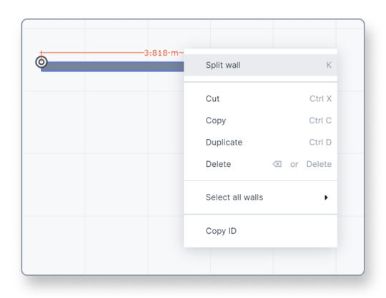Click the 3.818 m dimension label
386x298 pixels.
click(x=161, y=53)
